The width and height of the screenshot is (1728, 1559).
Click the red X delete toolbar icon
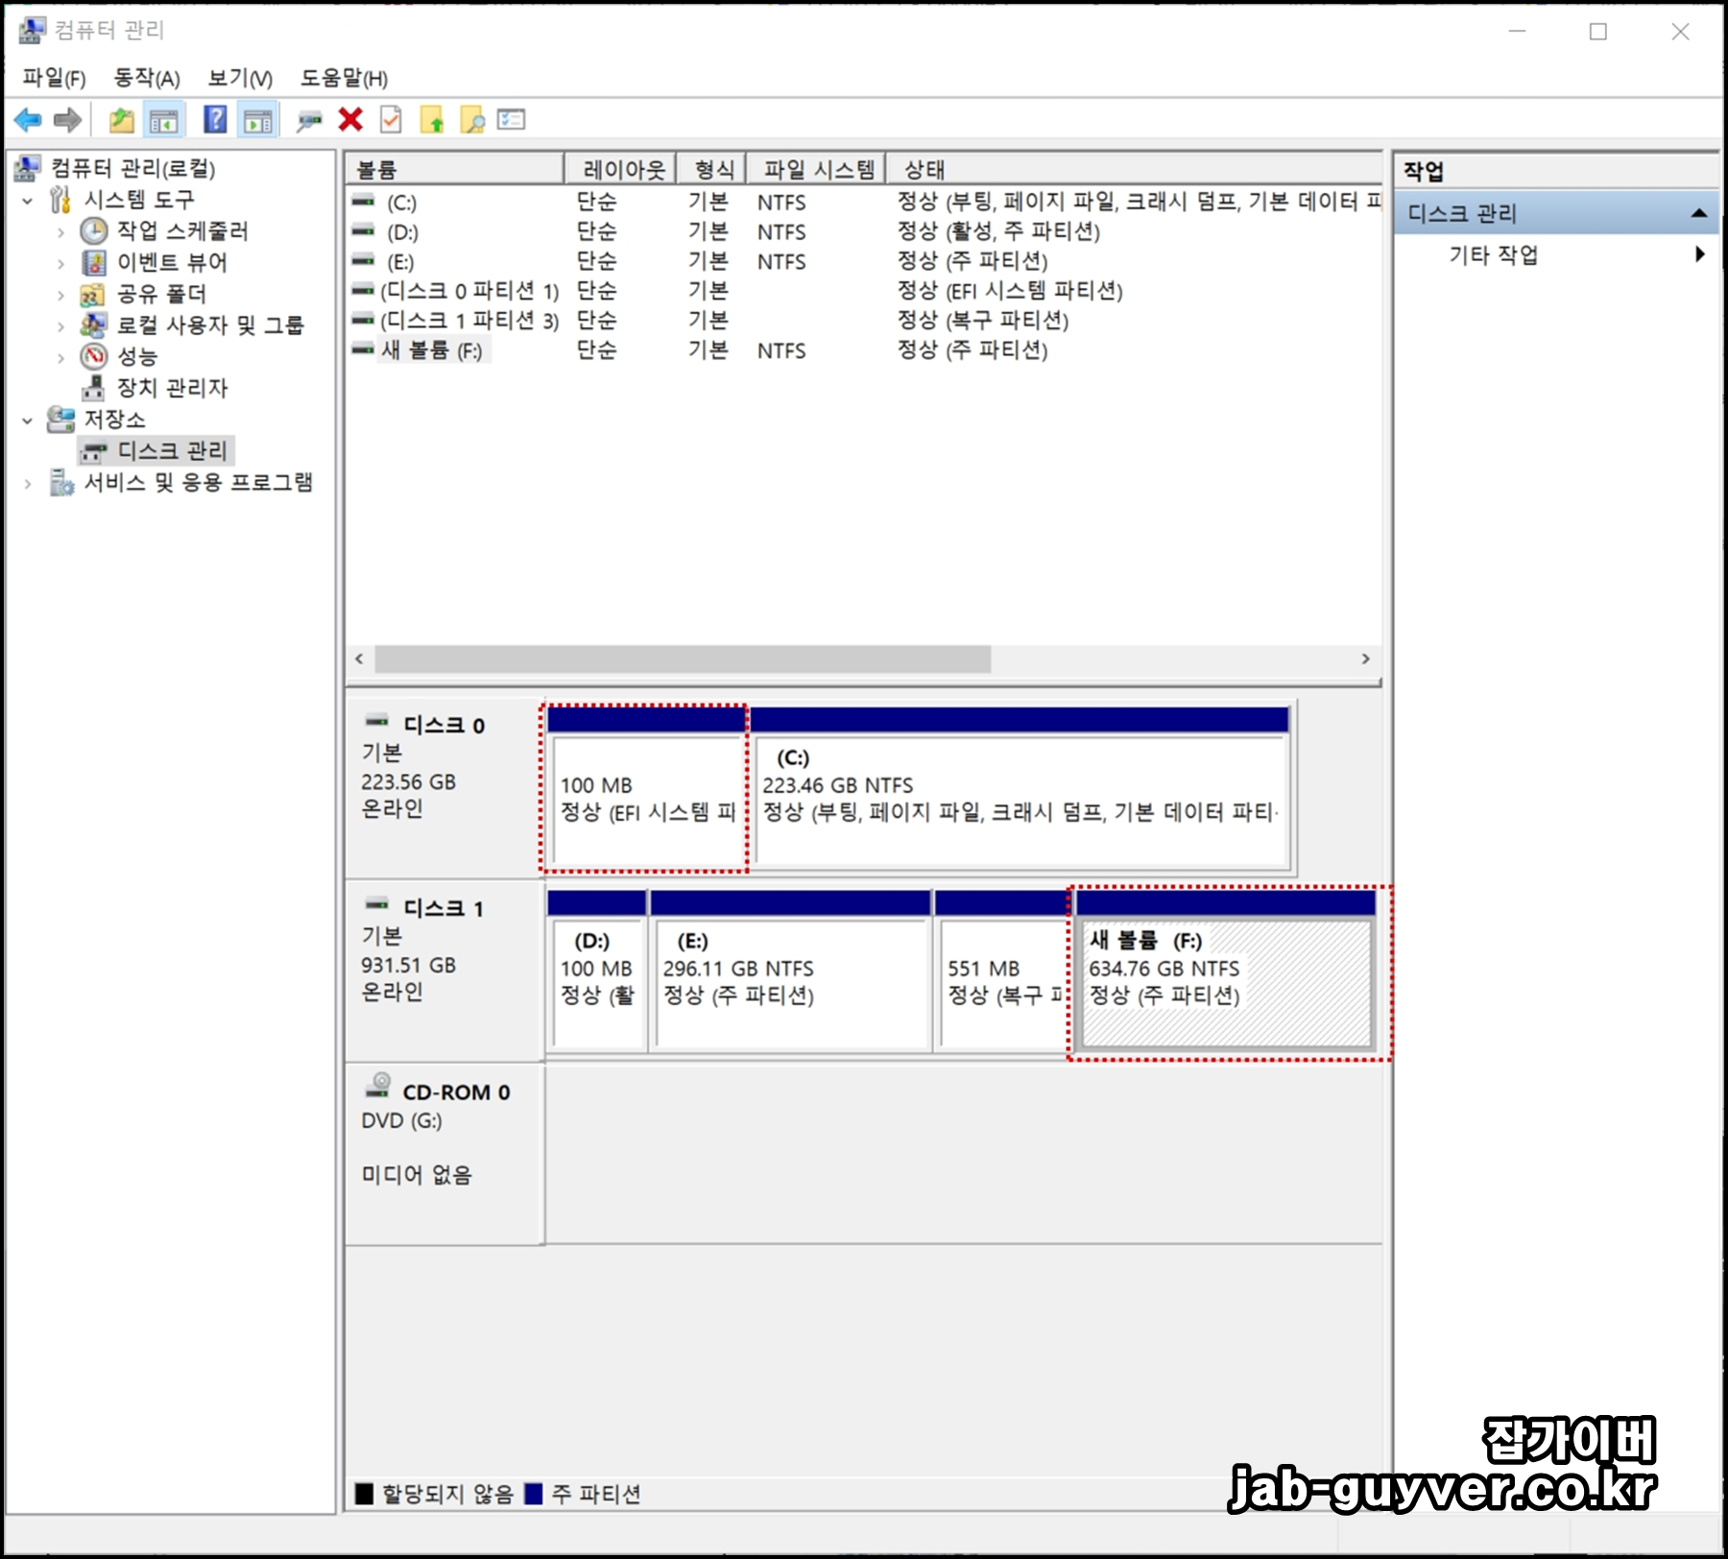coord(349,120)
